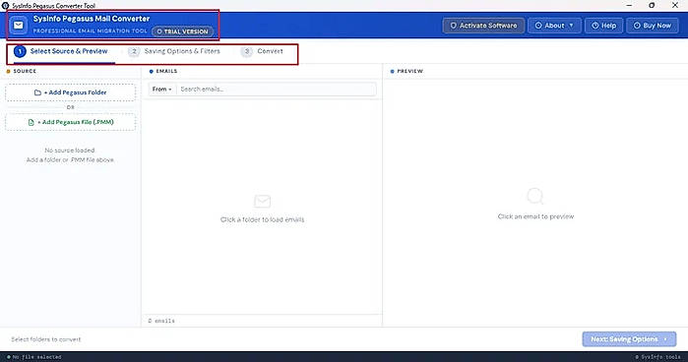Click 'Click an email to preview' text
The image size is (688, 362).
click(x=535, y=216)
